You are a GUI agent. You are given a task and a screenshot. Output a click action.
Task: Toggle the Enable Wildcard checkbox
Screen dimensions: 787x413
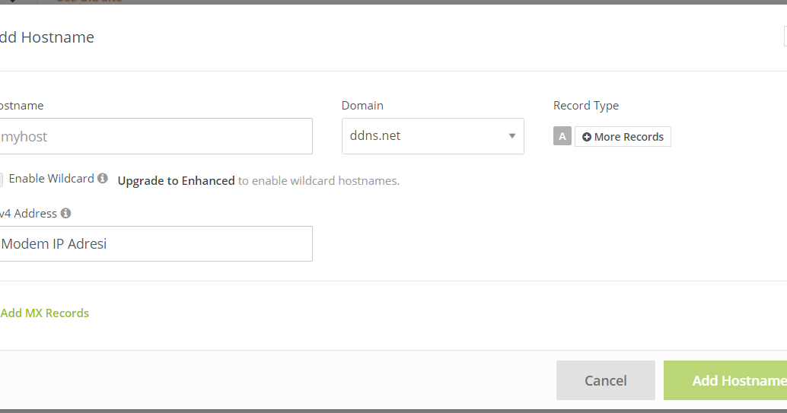point(1,179)
